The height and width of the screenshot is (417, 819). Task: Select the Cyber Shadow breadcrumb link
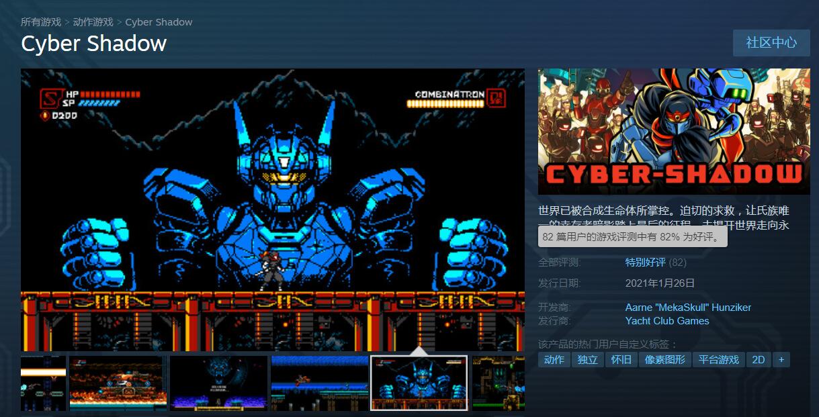[159, 22]
